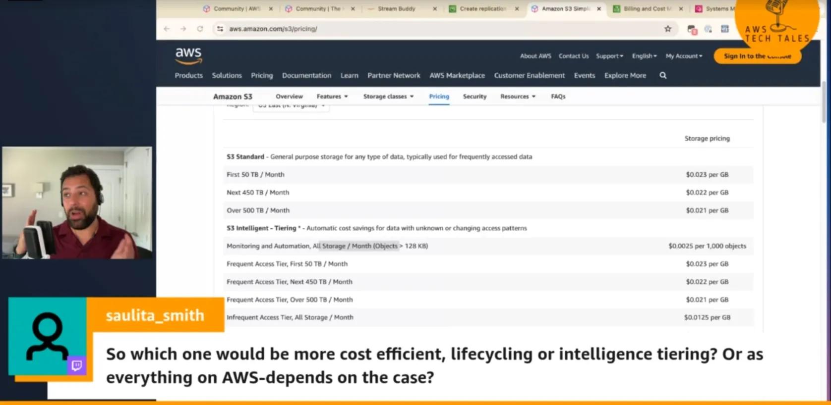Open the Region selector dropdown

point(291,106)
